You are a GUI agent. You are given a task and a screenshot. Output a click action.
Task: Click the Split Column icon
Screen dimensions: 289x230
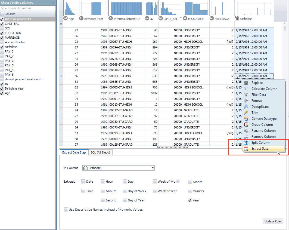(246, 143)
